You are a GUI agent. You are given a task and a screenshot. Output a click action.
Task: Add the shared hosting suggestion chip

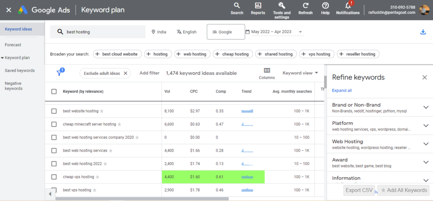[276, 54]
